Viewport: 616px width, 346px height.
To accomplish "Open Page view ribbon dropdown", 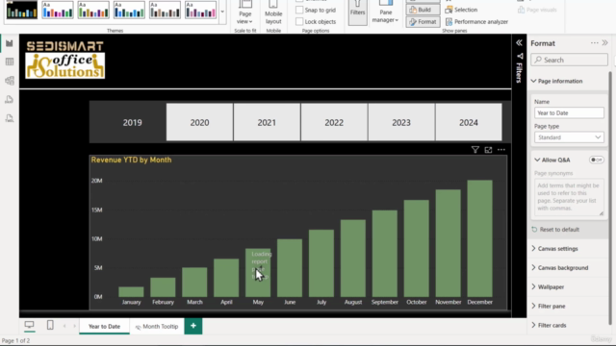I will pos(245,13).
